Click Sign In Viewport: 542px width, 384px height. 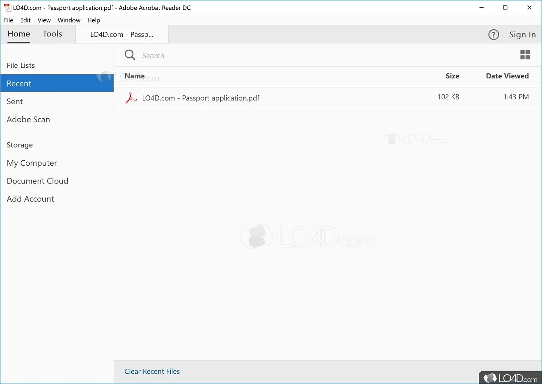(523, 35)
